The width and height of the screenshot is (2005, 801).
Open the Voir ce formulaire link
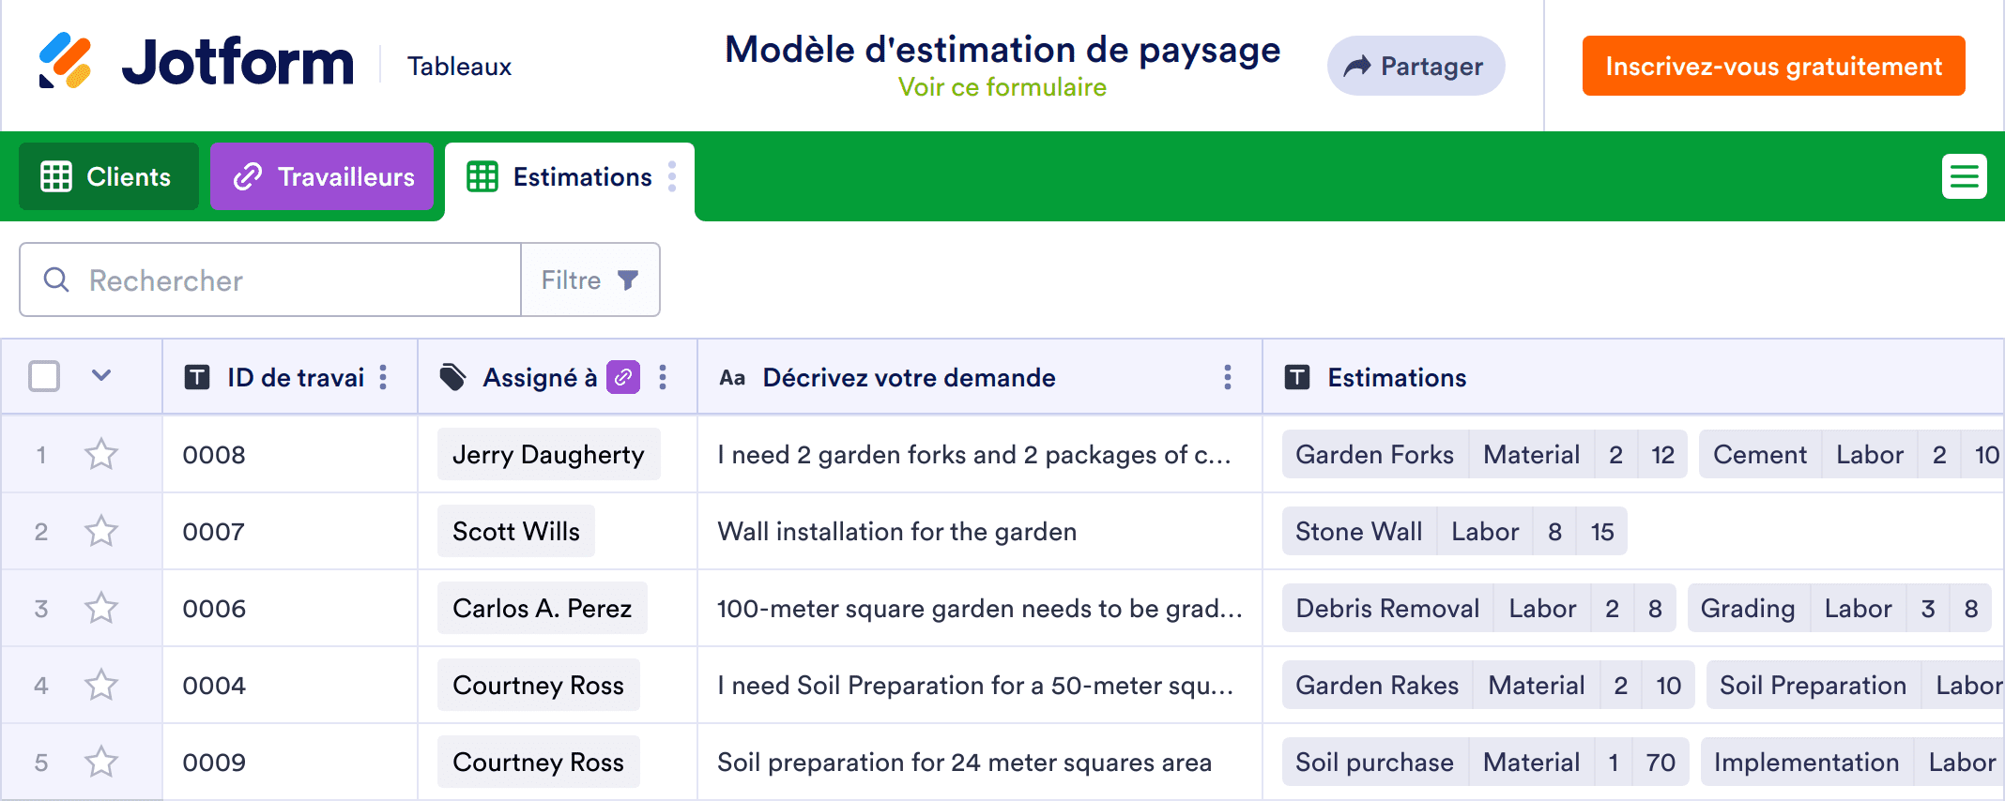click(x=1002, y=87)
